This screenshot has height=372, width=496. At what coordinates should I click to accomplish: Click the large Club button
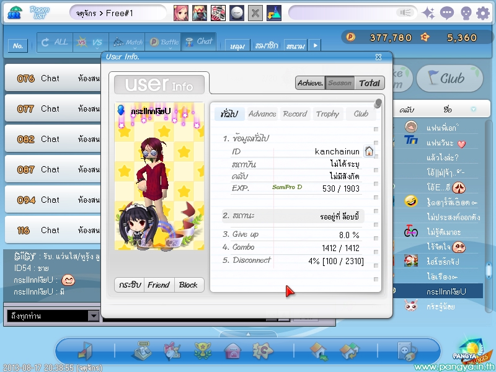pyautogui.click(x=449, y=79)
